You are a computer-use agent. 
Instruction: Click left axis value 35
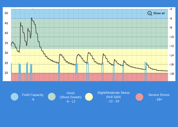(6, 43)
